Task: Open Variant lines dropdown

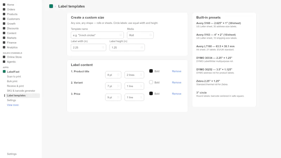Action: [134, 86]
